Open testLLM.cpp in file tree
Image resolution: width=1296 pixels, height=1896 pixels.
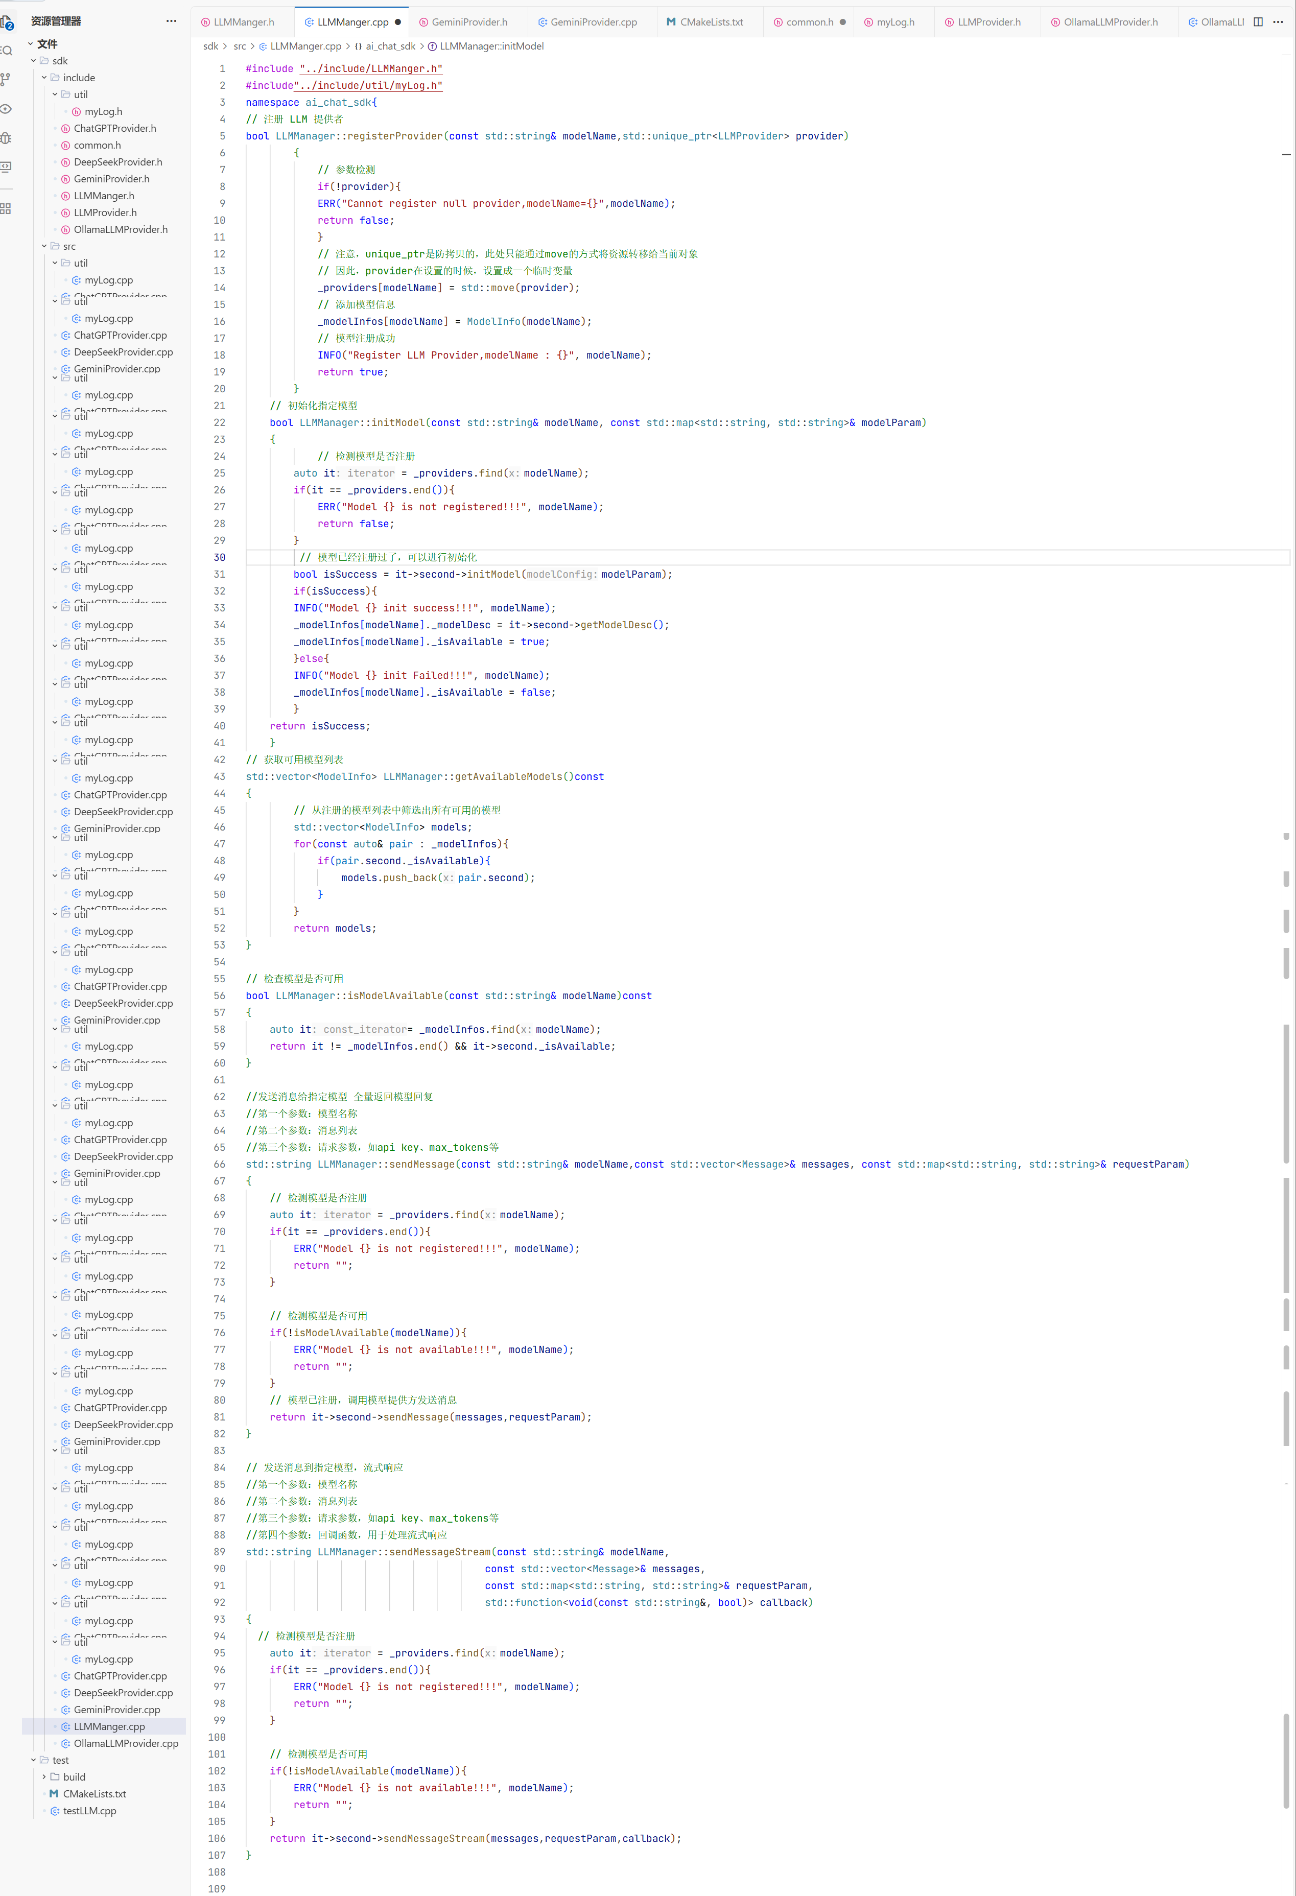(x=89, y=1810)
